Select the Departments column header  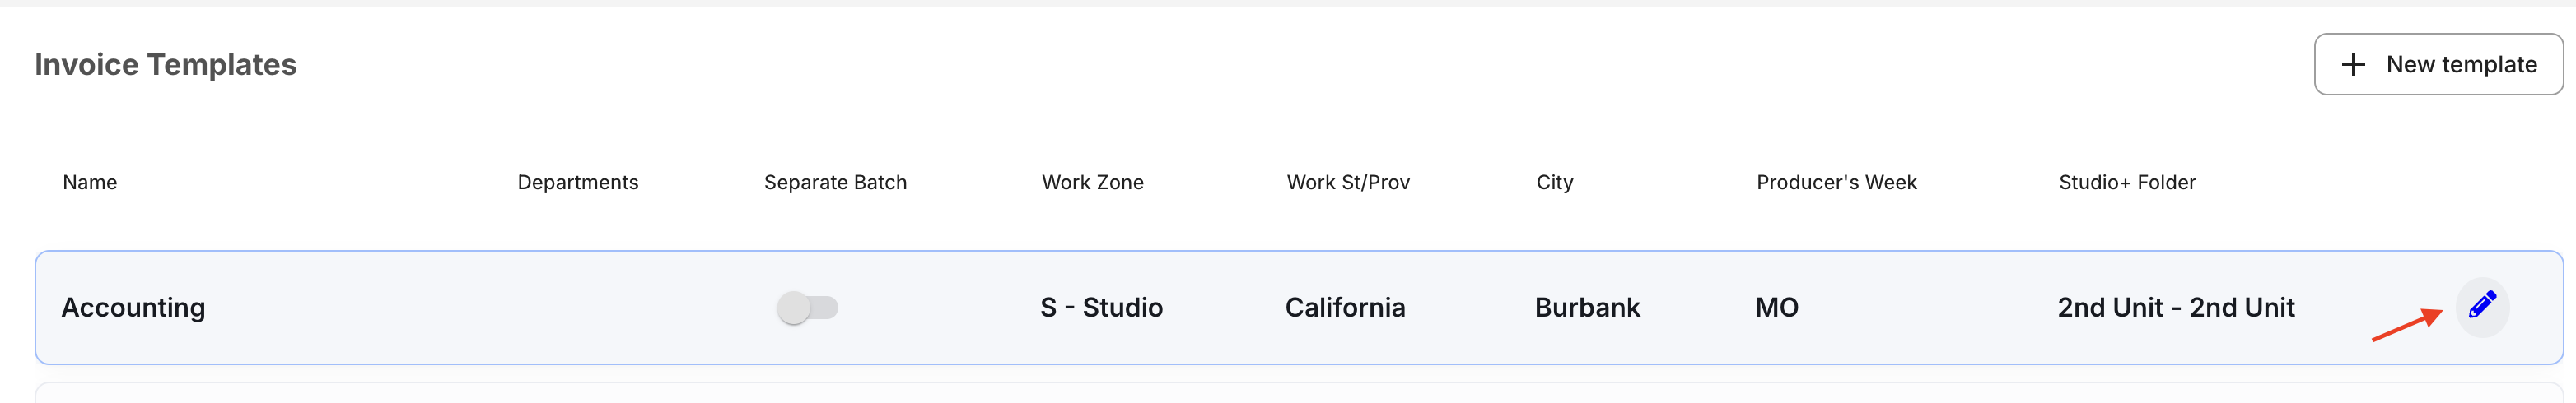pyautogui.click(x=578, y=183)
